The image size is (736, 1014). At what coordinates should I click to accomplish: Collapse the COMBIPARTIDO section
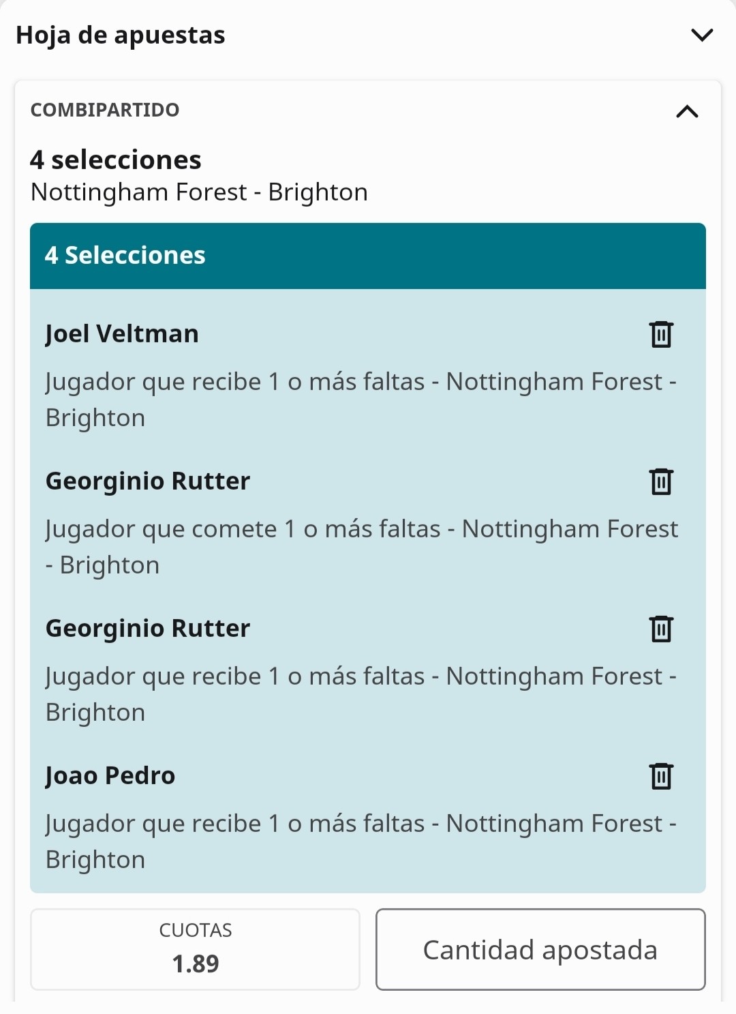(687, 111)
